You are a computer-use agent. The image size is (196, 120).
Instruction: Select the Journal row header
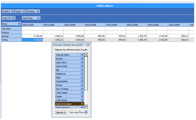pyautogui.click(x=11, y=36)
